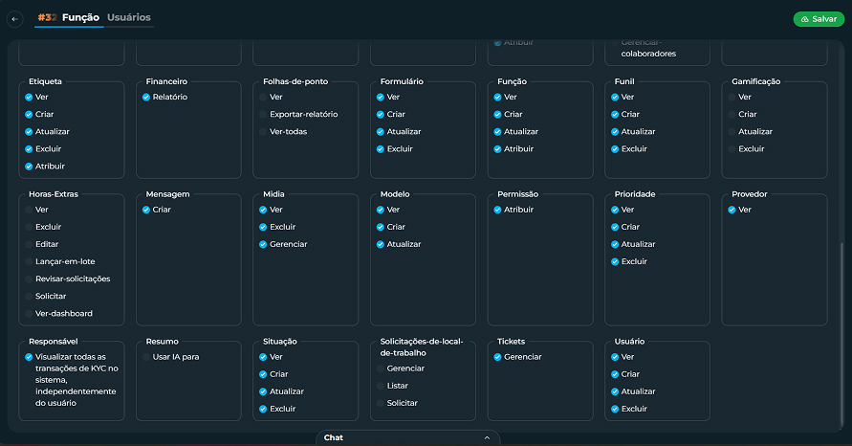Toggle Relatório under Financeiro
Screen dimensions: 852x446
point(146,98)
